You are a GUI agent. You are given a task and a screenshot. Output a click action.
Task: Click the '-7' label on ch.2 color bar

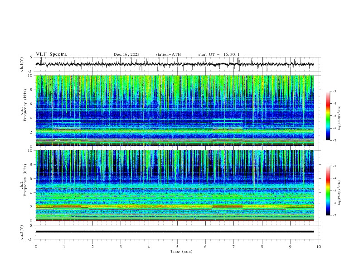click(x=335, y=215)
